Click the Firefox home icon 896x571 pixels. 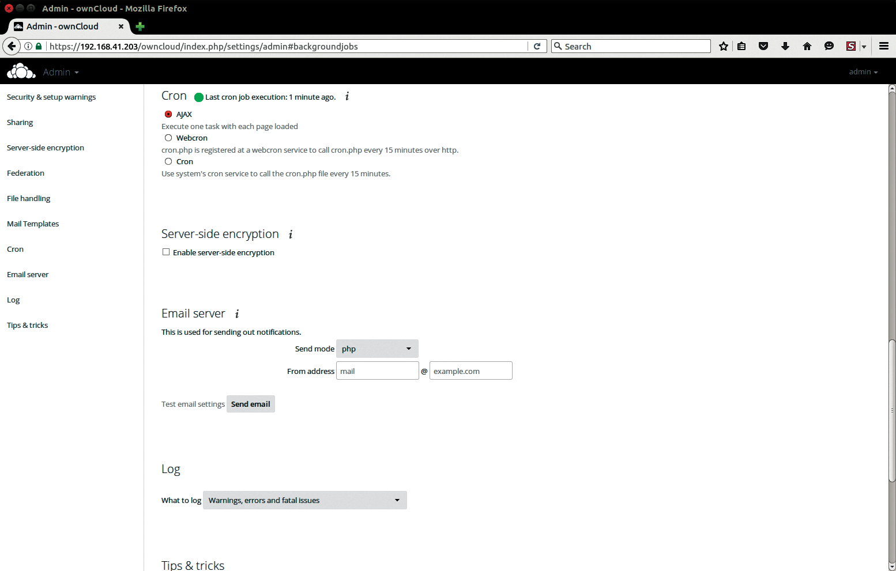[807, 46]
